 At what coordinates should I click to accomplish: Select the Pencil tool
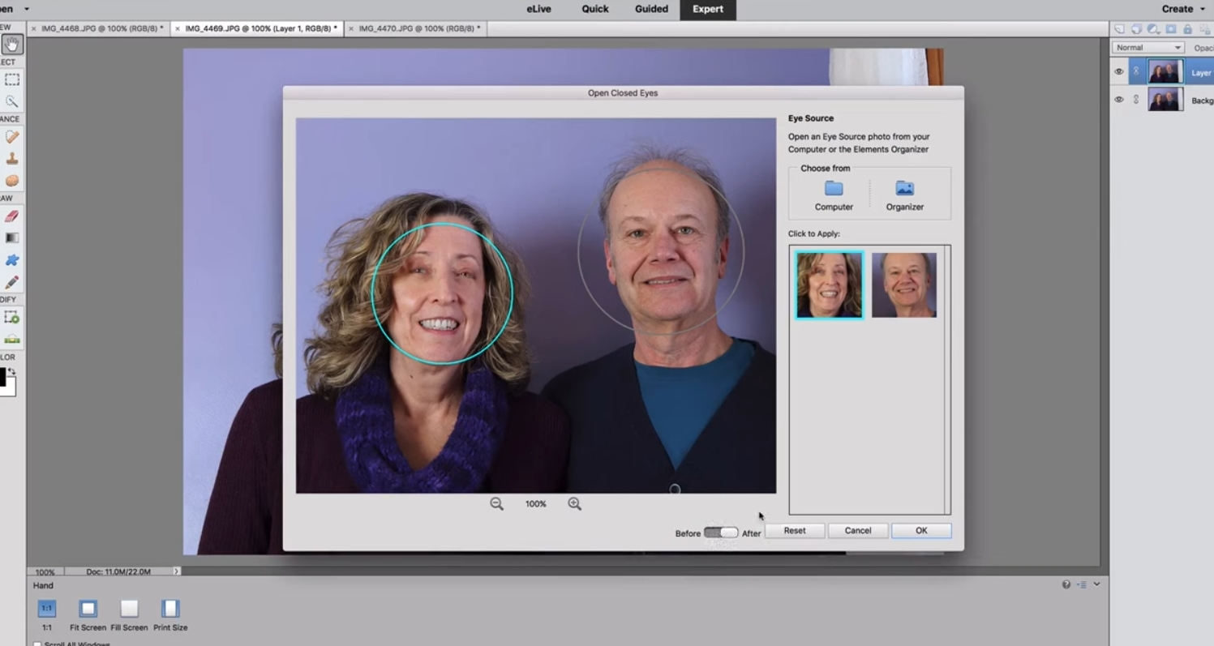coord(12,282)
